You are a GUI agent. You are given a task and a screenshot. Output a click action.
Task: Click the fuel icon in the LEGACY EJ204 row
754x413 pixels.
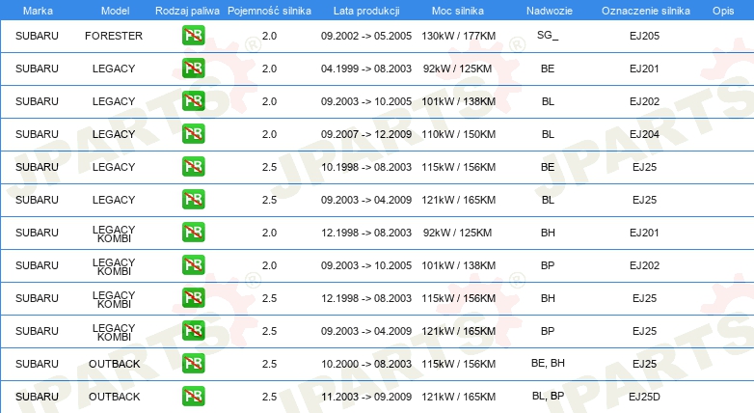tap(193, 134)
